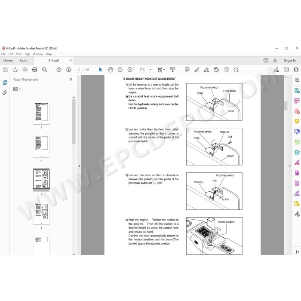Viewport: 301px width, 301px height.
Task: Open the Export PDF tool
Action: [297, 91]
